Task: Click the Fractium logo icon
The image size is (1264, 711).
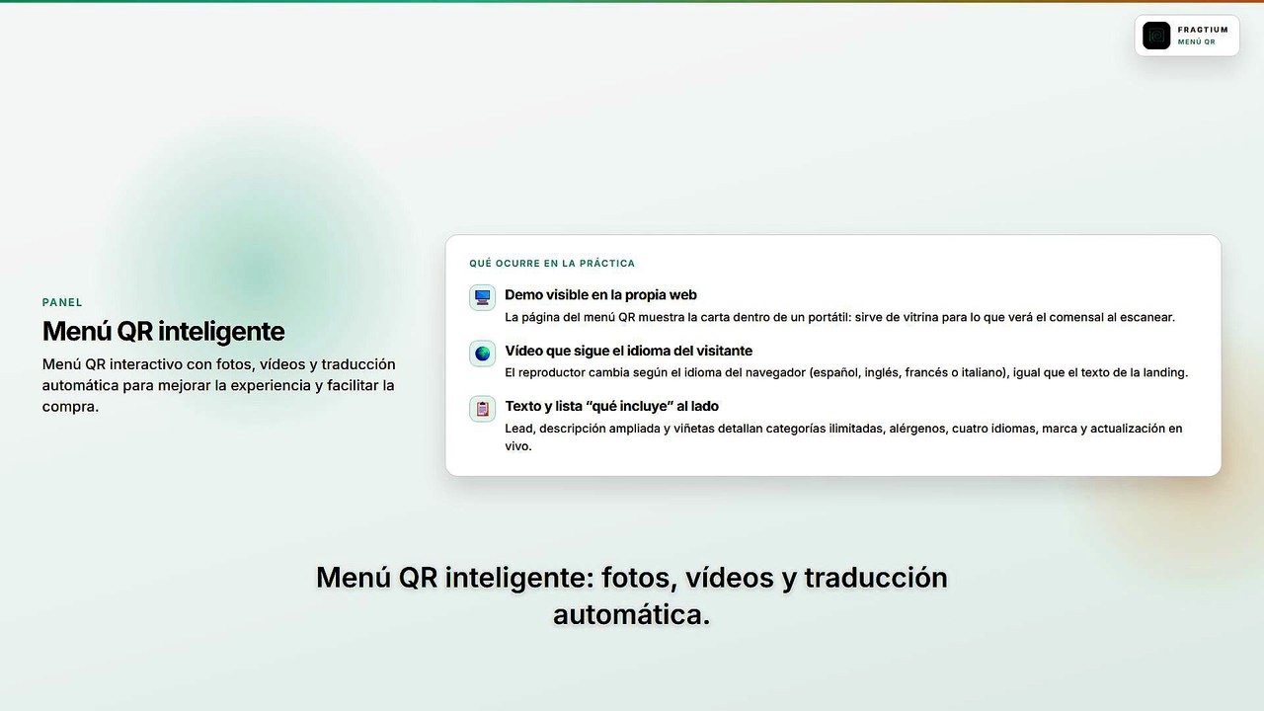Action: point(1156,36)
